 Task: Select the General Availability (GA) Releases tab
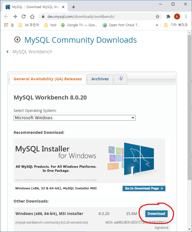pyautogui.click(x=48, y=79)
